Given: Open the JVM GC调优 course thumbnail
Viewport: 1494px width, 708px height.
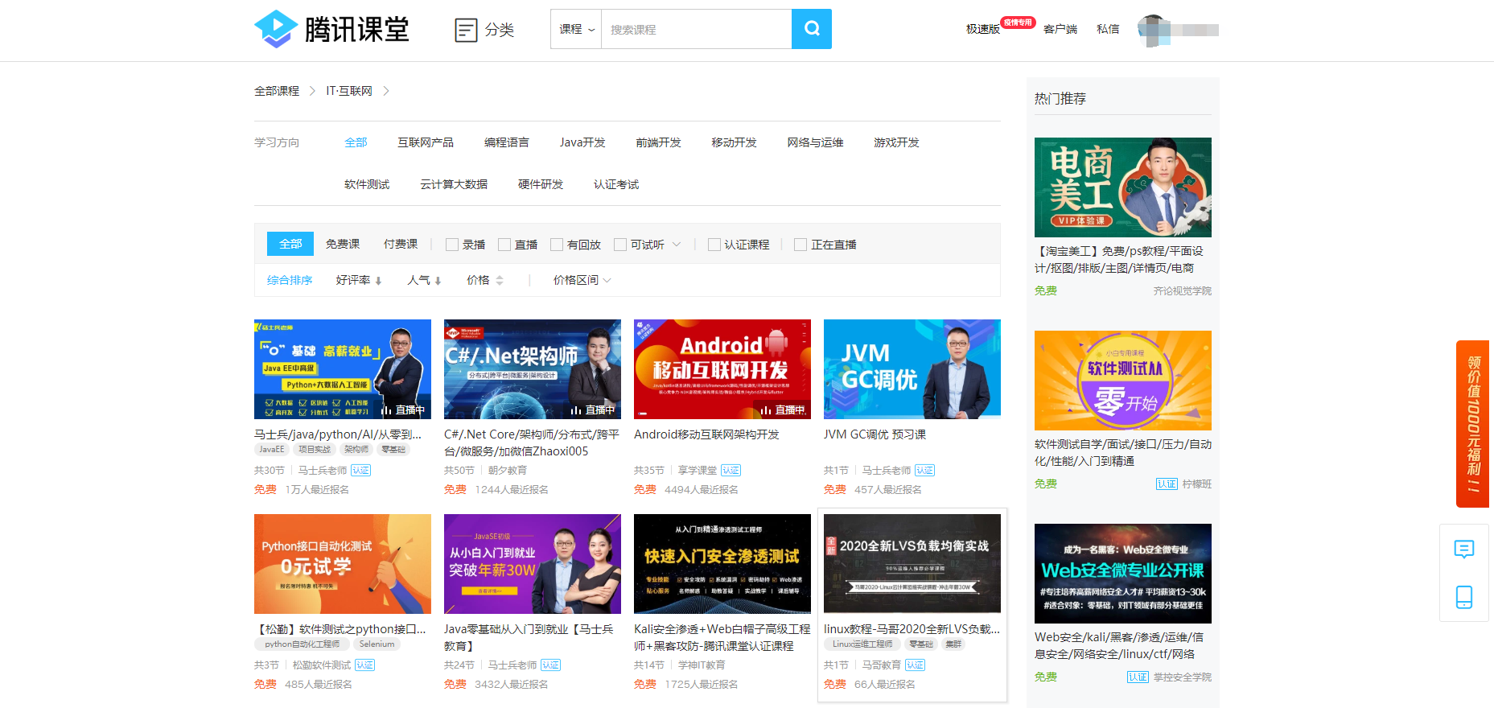Looking at the screenshot, I should (912, 369).
